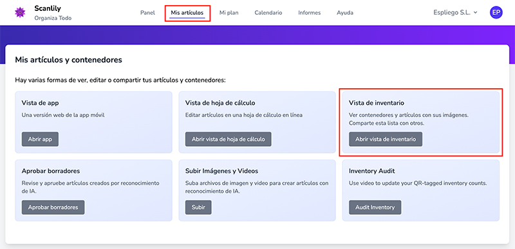The width and height of the screenshot is (515, 249).
Task: Click 'Use video to update your QR-tagged' text
Action: tap(418, 183)
